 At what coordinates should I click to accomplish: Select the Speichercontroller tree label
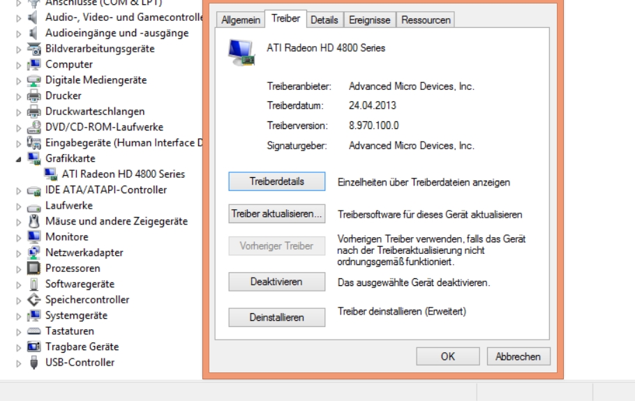pos(87,299)
